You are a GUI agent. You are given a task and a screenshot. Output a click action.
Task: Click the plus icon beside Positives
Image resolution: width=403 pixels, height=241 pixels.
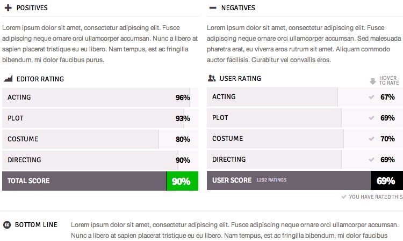8,8
